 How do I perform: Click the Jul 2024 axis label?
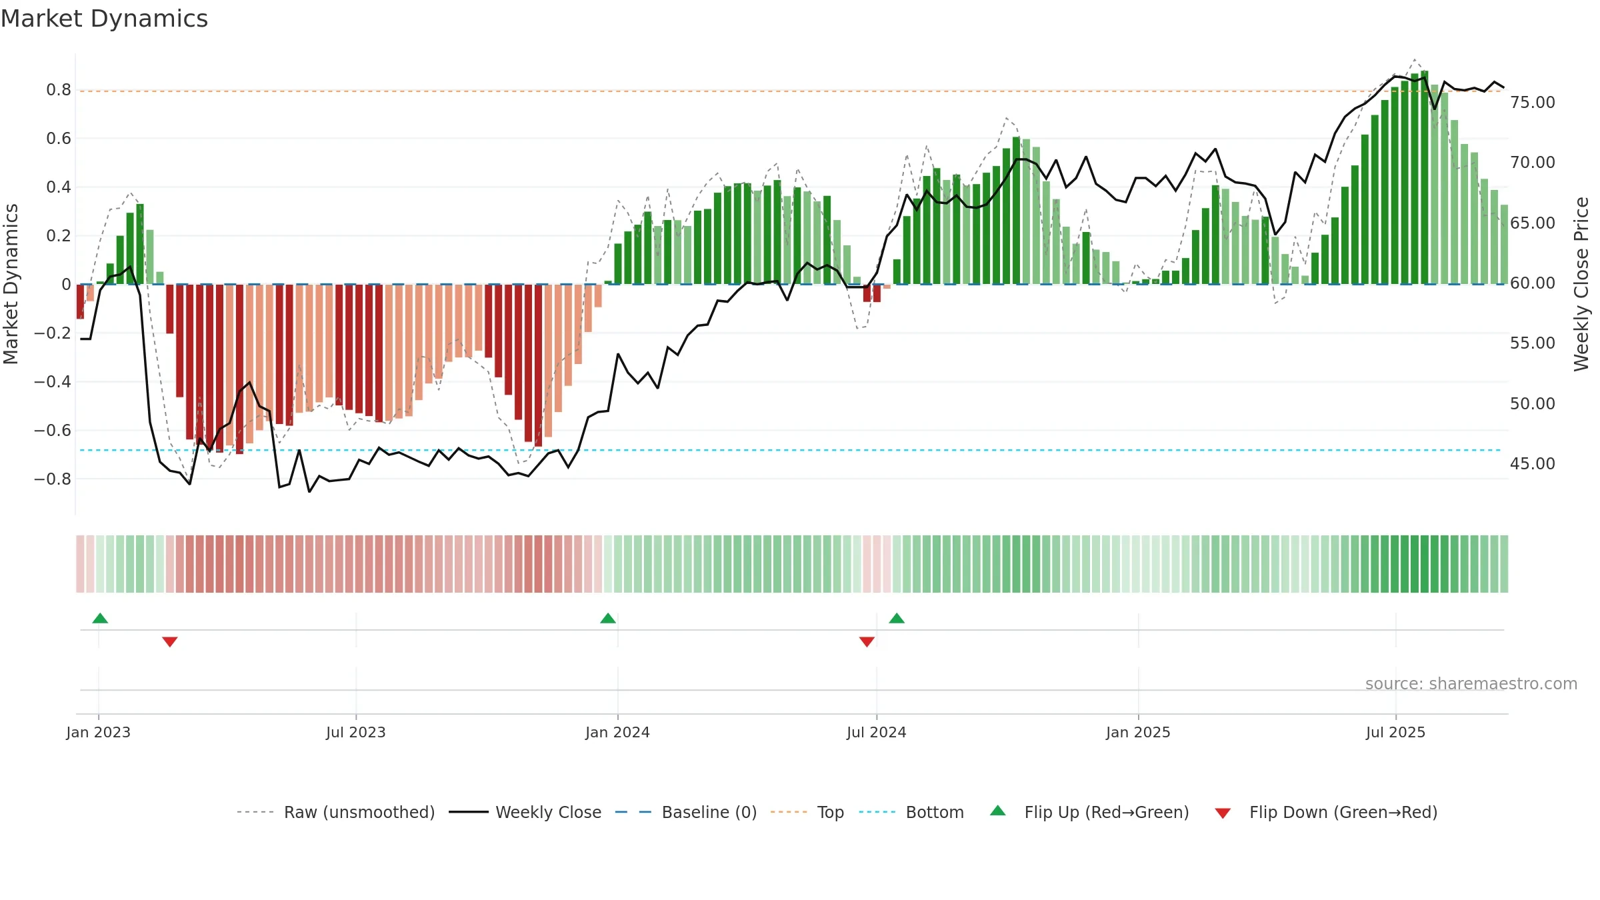point(877,732)
